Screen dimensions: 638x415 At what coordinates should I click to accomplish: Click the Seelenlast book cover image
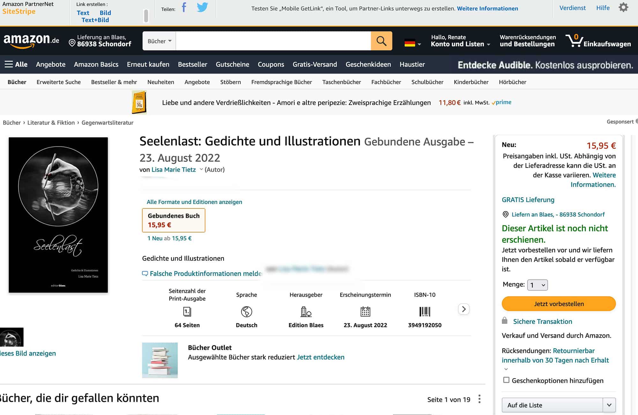[58, 215]
